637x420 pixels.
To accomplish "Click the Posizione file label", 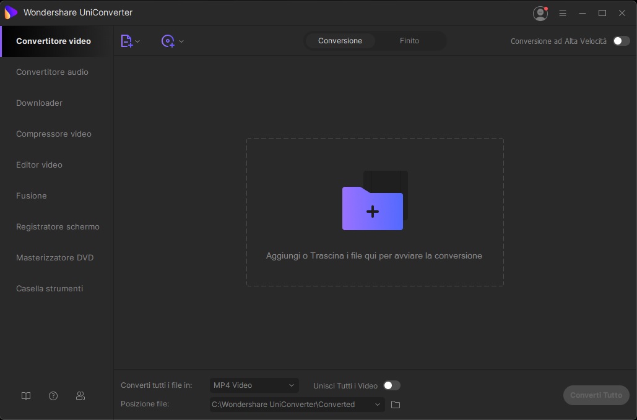I will [145, 404].
